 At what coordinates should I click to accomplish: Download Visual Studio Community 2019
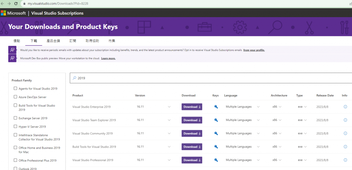(x=192, y=133)
